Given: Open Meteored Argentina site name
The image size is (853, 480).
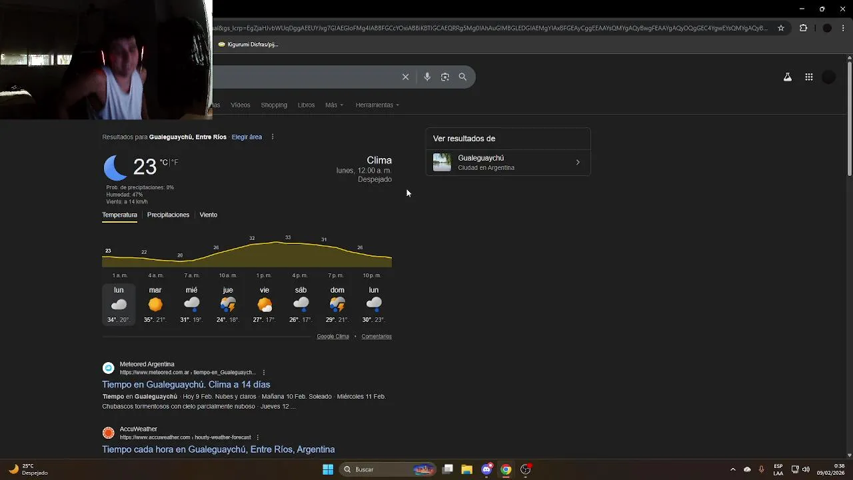Looking at the screenshot, I should coord(147,364).
